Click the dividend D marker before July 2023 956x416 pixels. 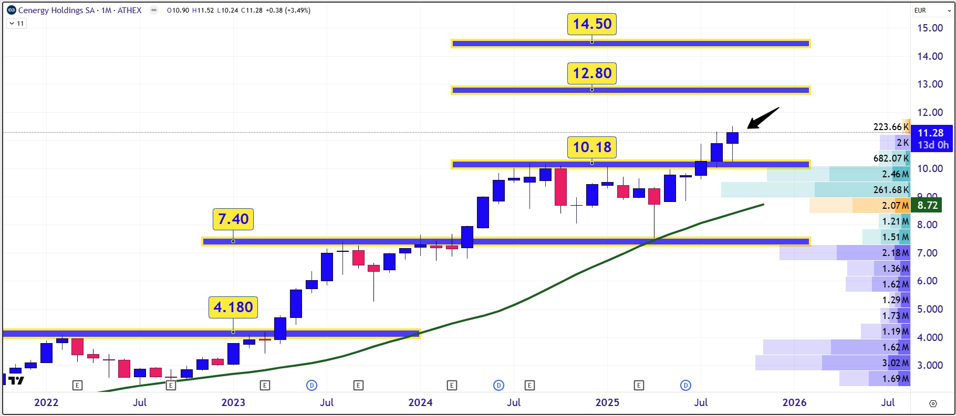point(311,386)
